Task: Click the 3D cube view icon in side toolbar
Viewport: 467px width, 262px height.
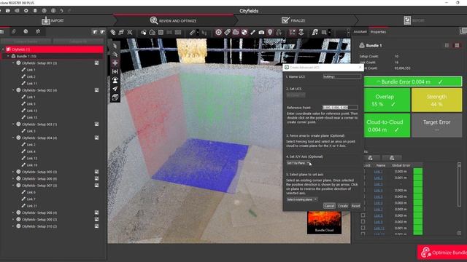Action: click(115, 97)
